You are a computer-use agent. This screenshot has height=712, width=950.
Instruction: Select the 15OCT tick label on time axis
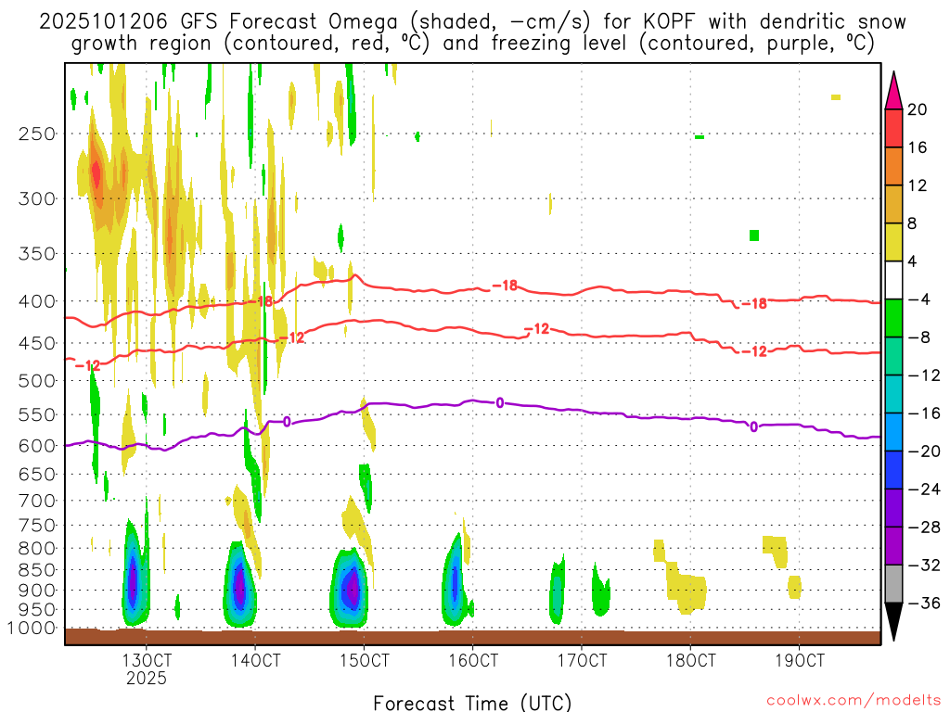click(x=364, y=661)
